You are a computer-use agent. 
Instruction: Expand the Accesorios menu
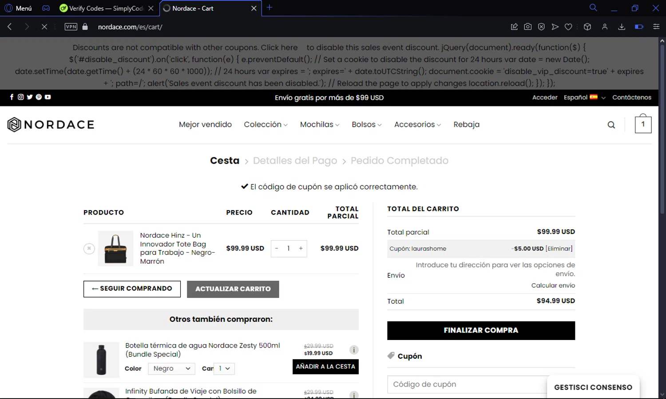417,125
